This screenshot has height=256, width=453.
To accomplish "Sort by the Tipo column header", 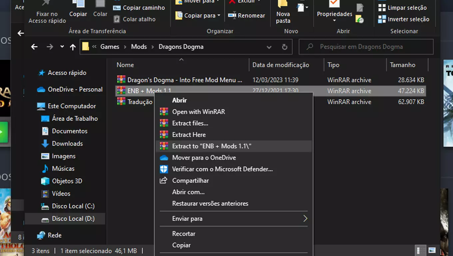I will coord(355,65).
